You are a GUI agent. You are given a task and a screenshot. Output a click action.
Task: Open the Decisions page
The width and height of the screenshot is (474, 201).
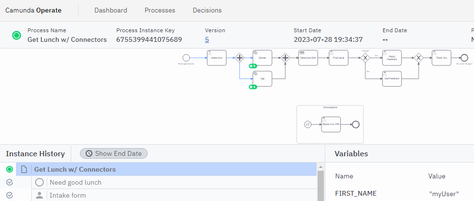[207, 10]
